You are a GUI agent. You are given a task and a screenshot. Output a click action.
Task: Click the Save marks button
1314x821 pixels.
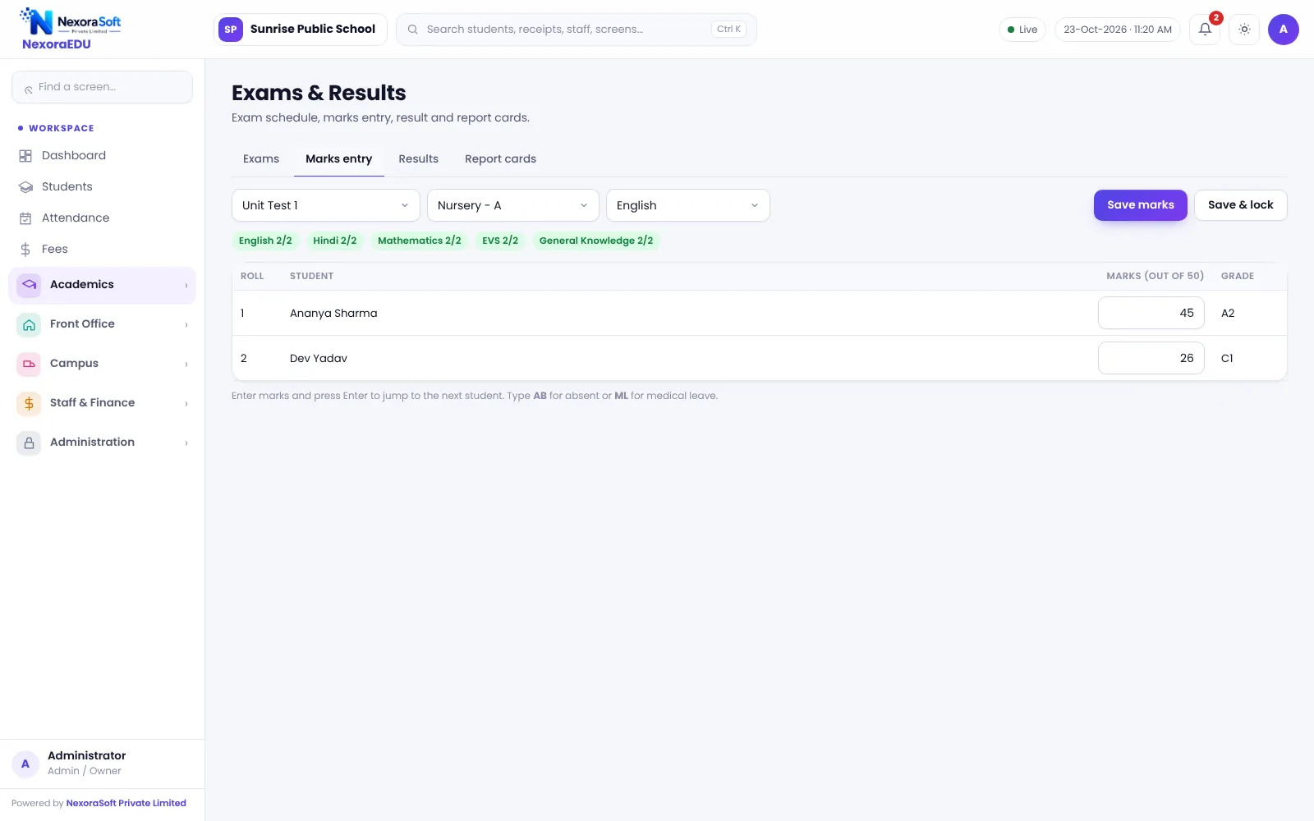click(1141, 205)
